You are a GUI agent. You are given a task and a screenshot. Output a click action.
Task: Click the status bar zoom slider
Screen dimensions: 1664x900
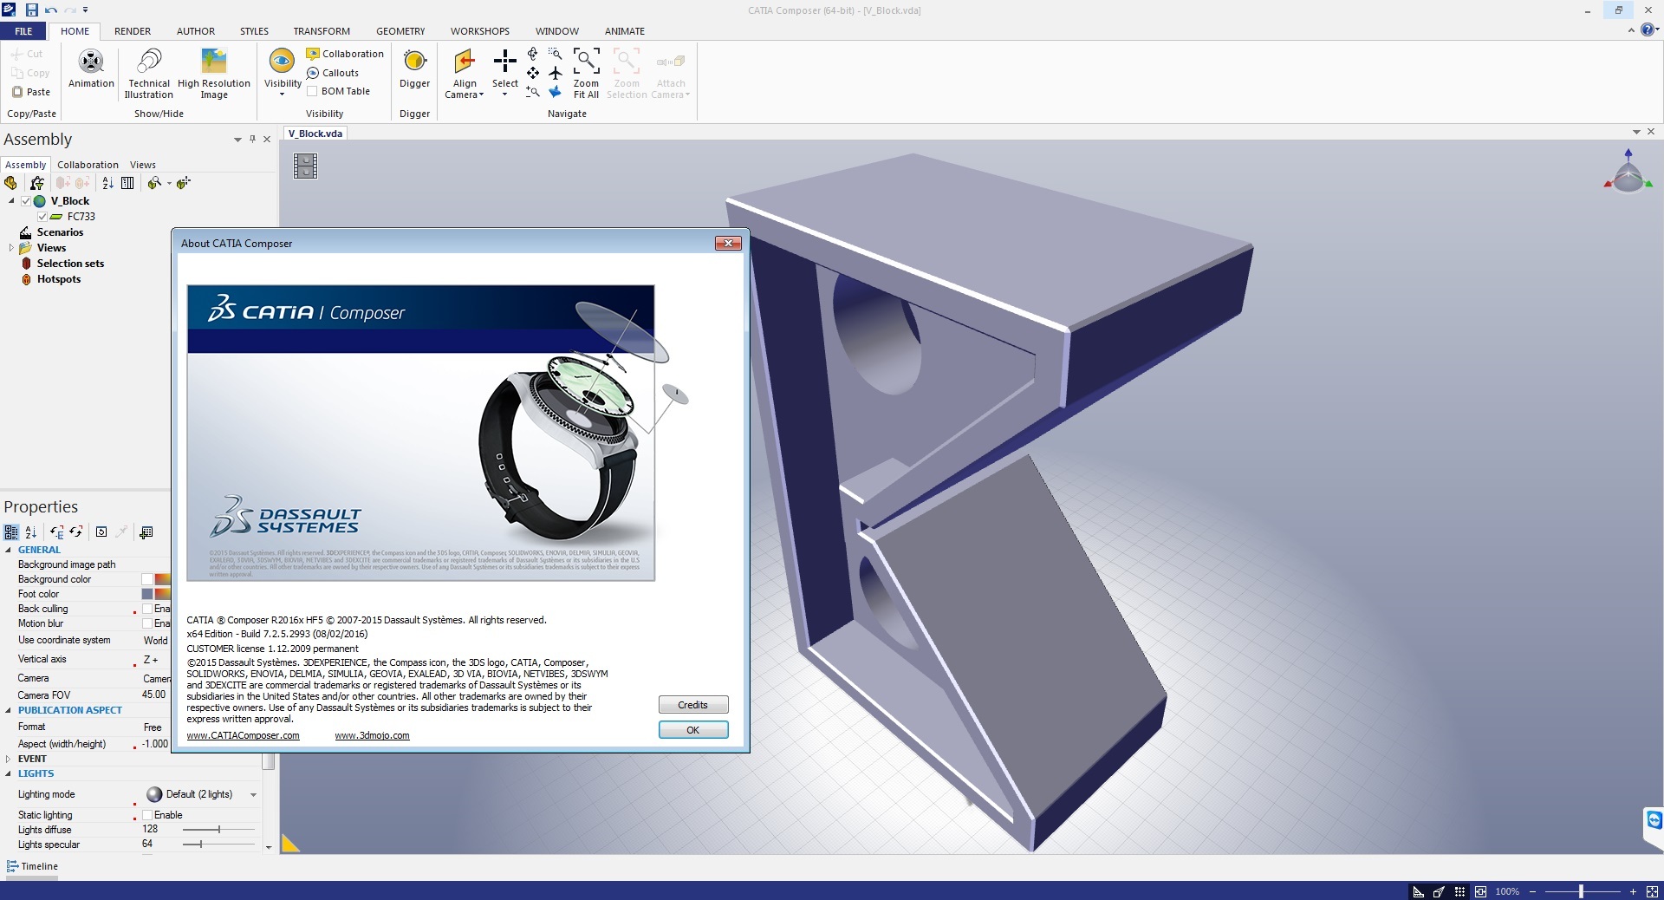(1583, 891)
